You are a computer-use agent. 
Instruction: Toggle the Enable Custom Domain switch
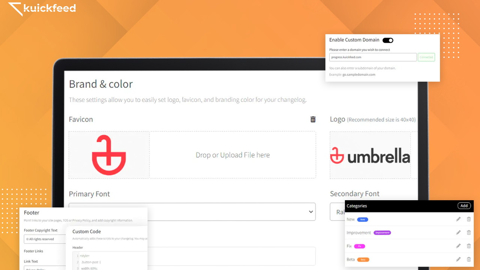tap(388, 40)
